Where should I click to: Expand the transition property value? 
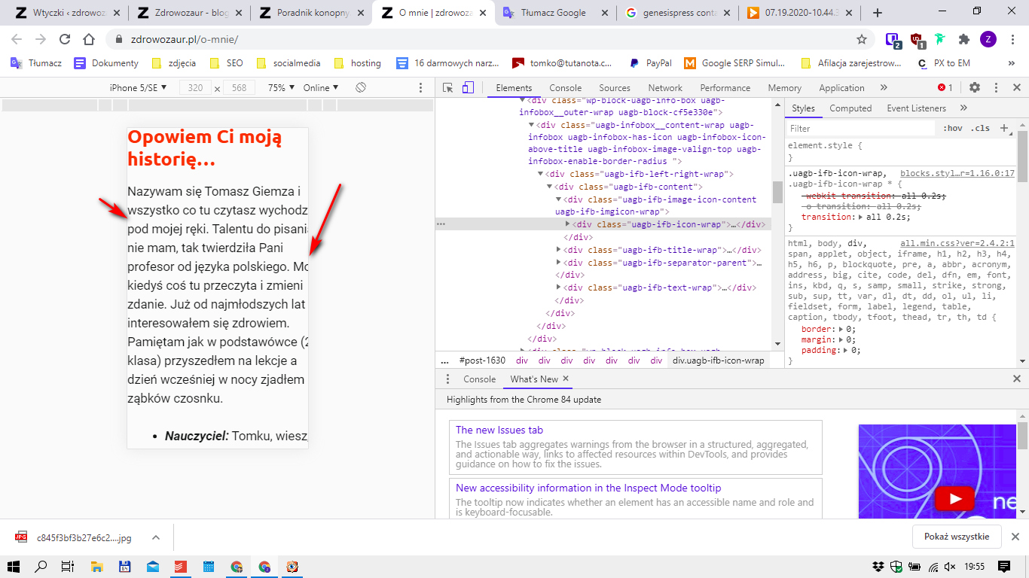pyautogui.click(x=861, y=217)
